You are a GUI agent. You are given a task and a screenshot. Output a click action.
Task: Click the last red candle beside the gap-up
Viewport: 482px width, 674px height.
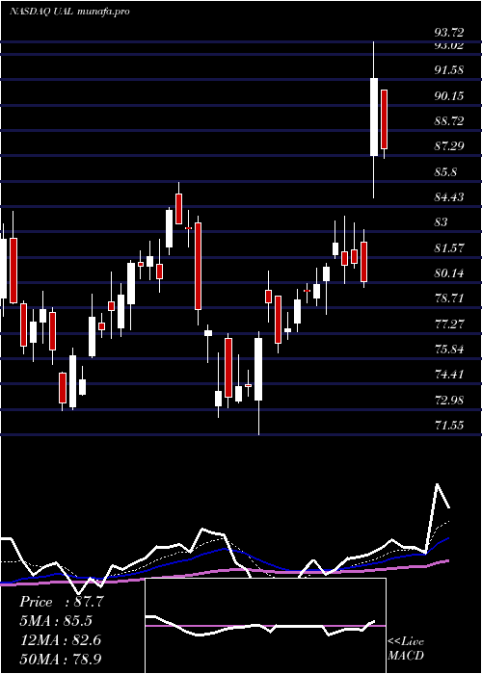coord(384,119)
